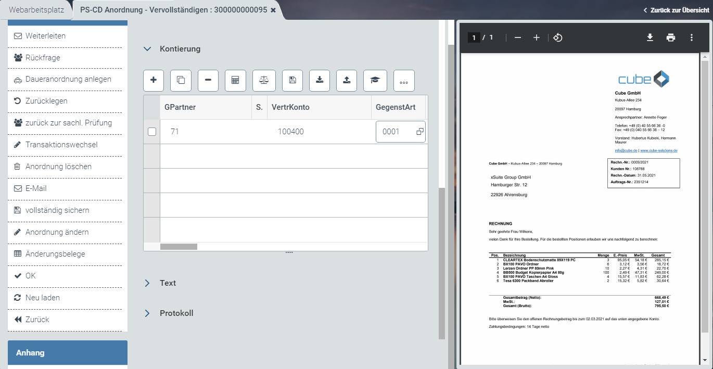Image resolution: width=713 pixels, height=369 pixels.
Task: Click the vollständig sichern button
Action: pos(57,210)
